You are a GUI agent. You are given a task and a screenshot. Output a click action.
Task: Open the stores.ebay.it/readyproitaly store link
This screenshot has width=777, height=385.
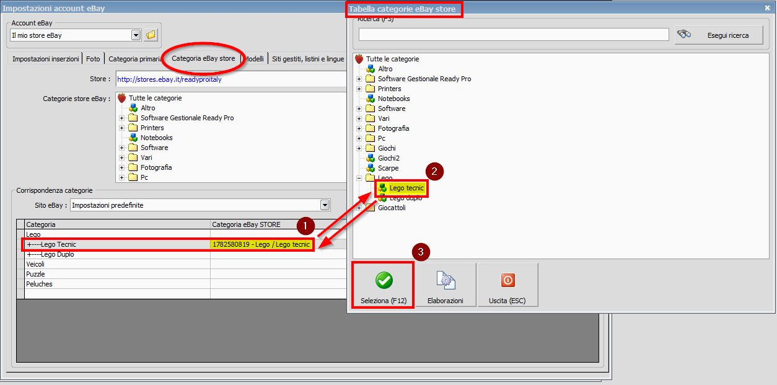(x=169, y=79)
